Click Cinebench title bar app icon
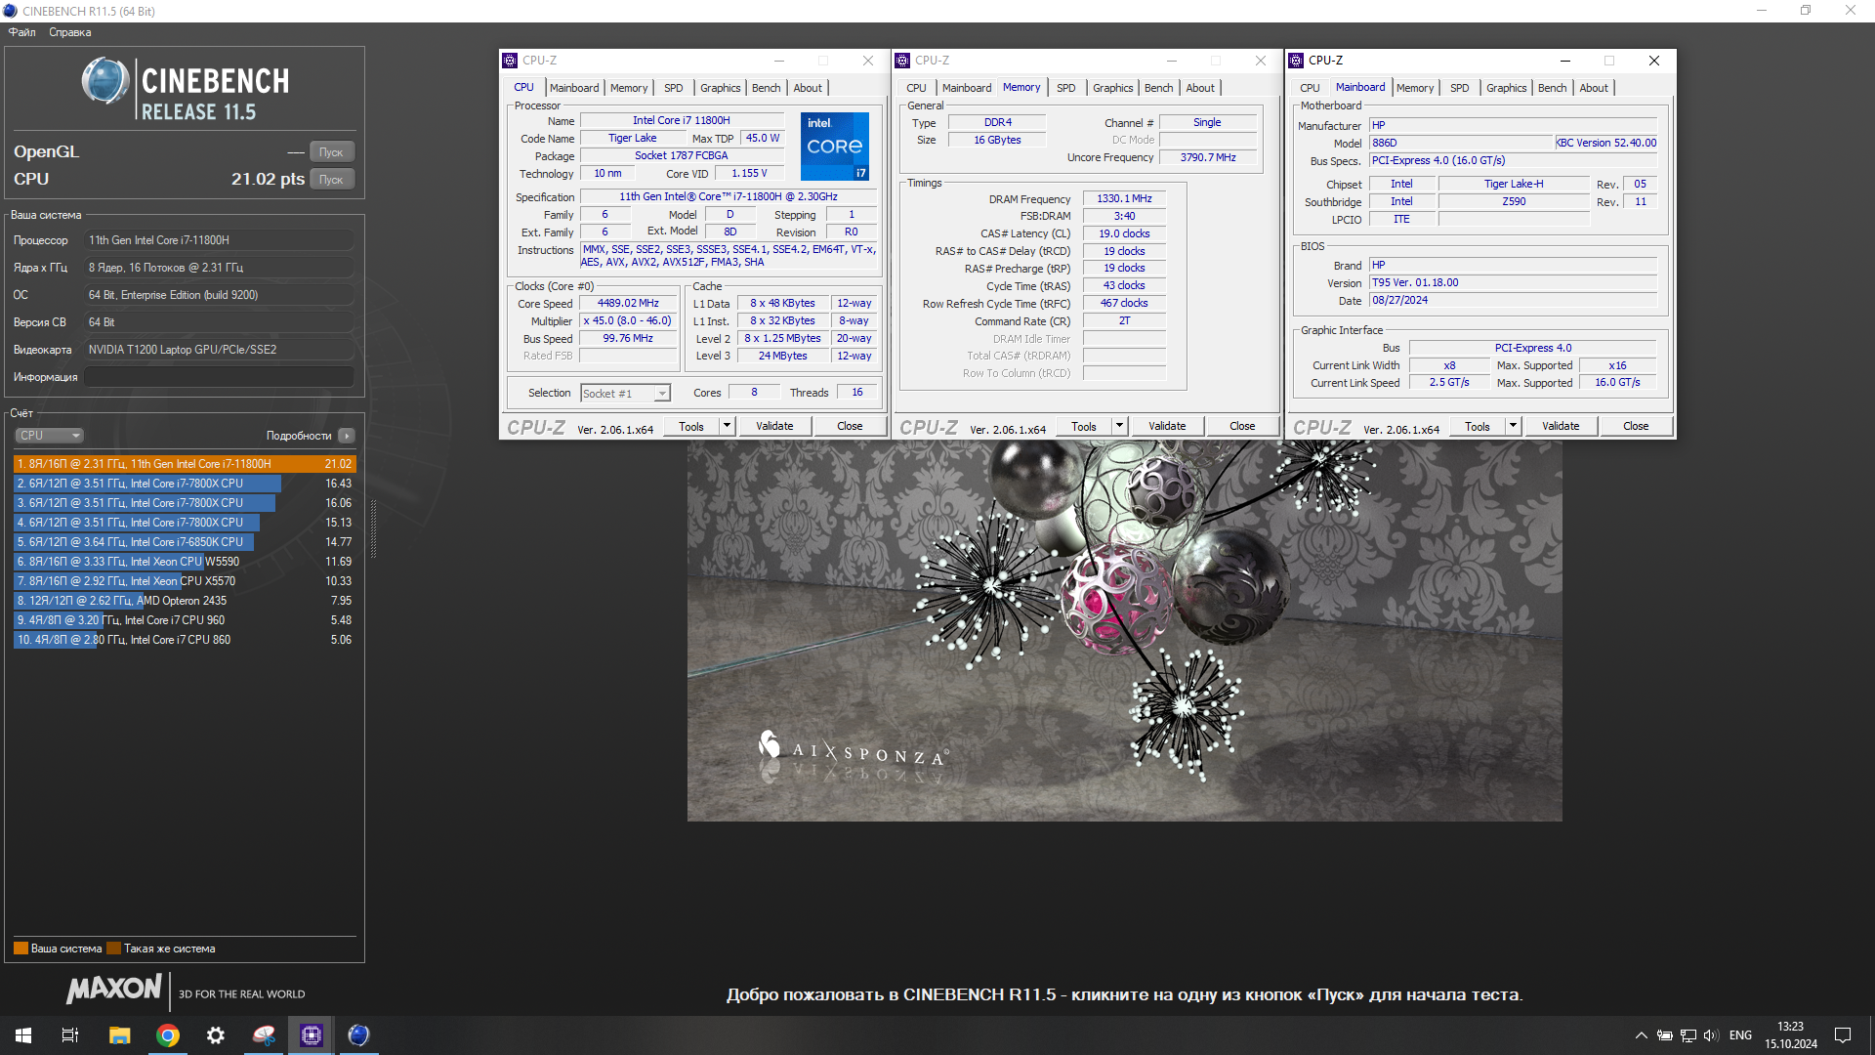Screen dimensions: 1875x1055 pos(10,11)
